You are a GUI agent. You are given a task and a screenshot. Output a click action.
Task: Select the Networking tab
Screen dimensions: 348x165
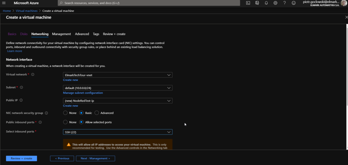point(40,34)
